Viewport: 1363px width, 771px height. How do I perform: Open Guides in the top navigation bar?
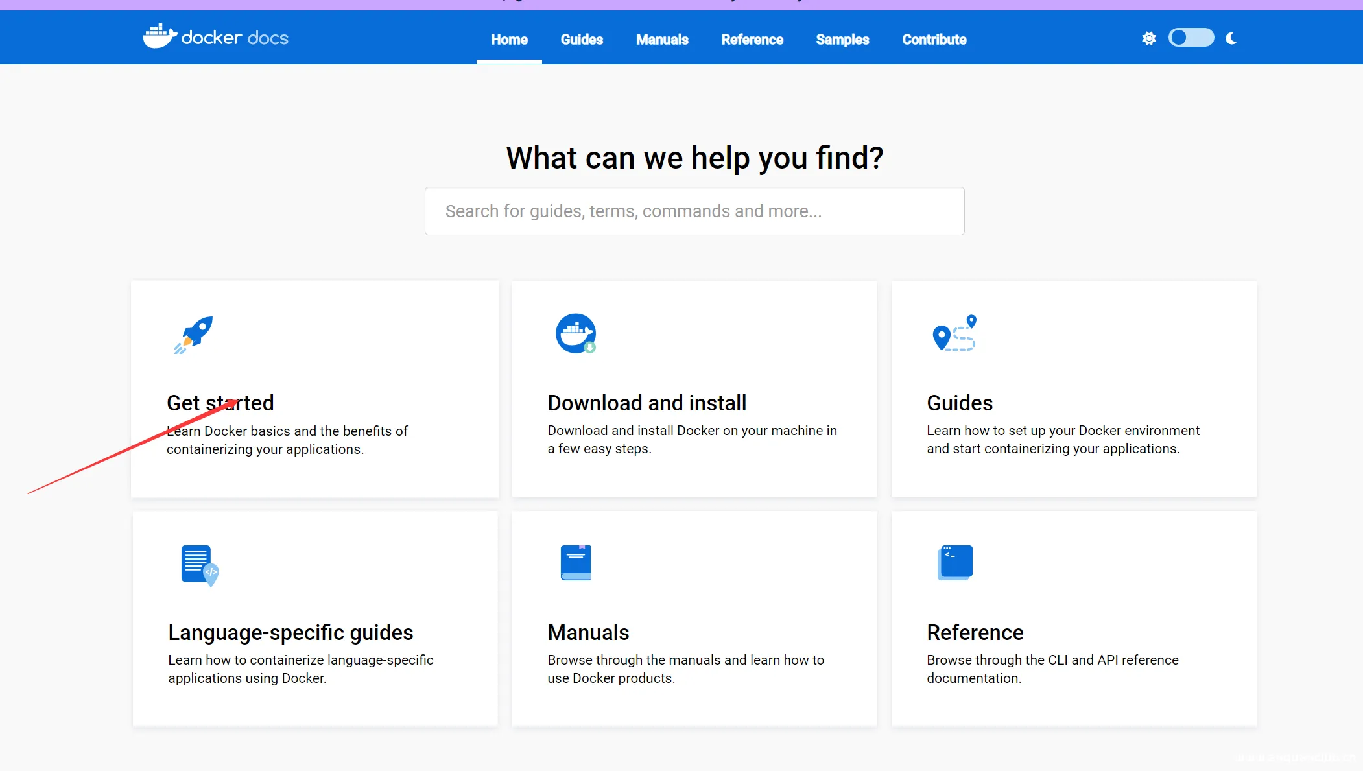click(582, 40)
